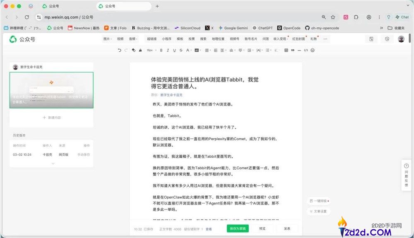Click 新建内容 to add new content
The image size is (414, 238).
tap(51, 118)
